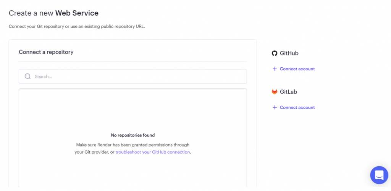Click the GitHub octocat logo

click(274, 53)
